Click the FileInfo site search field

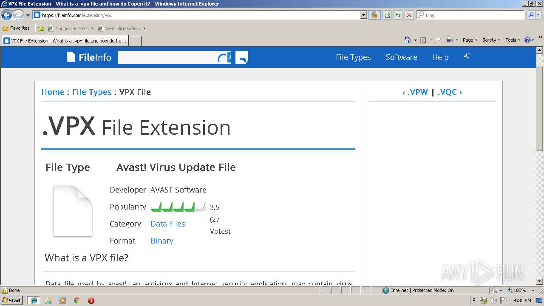click(174, 57)
